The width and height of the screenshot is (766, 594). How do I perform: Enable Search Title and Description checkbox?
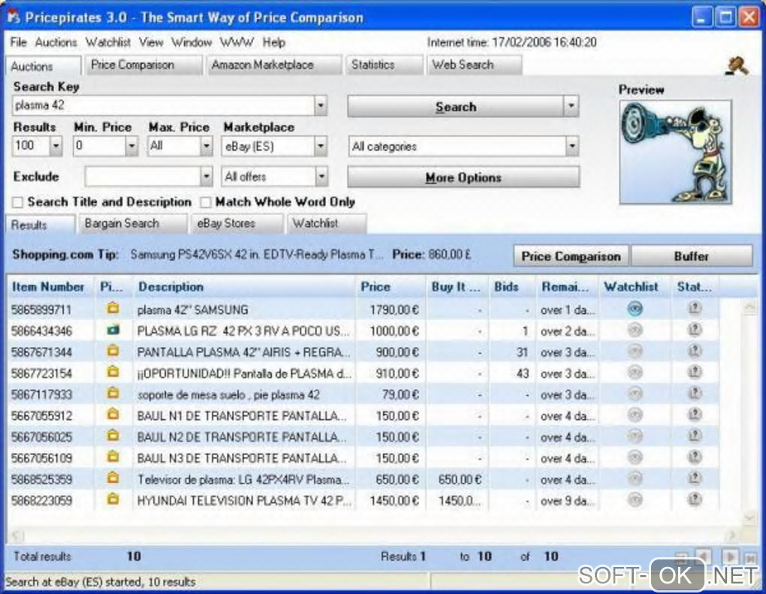[x=18, y=203]
